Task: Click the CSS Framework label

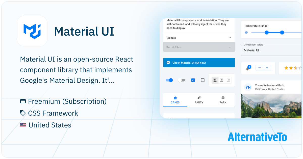Action: pos(53,113)
